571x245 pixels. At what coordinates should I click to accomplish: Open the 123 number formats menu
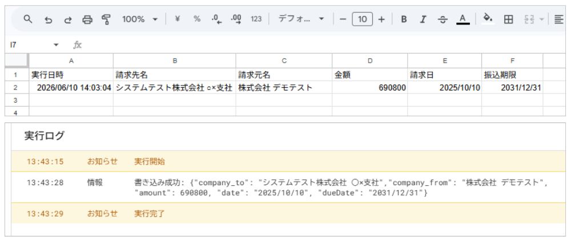[x=256, y=19]
